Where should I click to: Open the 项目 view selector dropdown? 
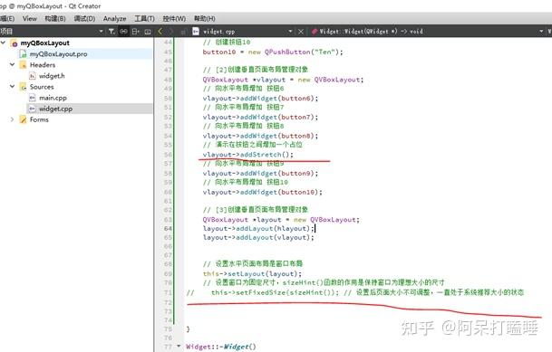click(x=101, y=32)
